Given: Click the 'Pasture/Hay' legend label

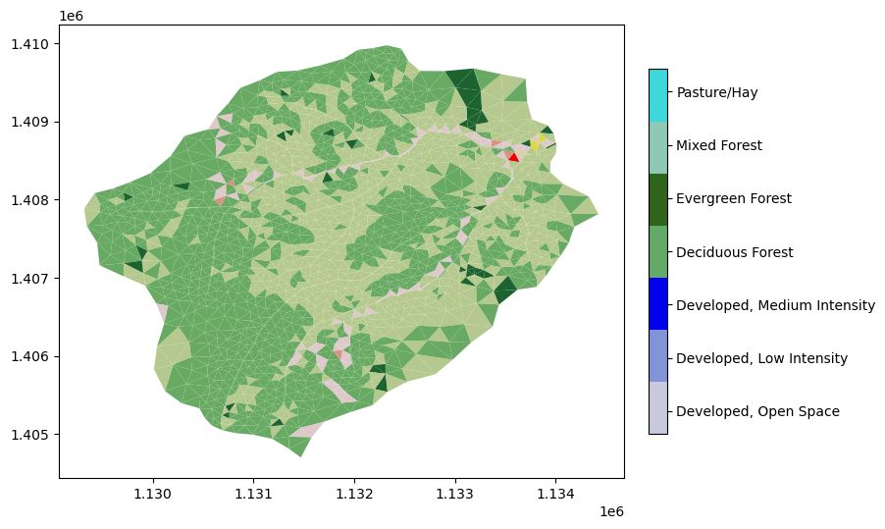Looking at the screenshot, I should pos(717,92).
